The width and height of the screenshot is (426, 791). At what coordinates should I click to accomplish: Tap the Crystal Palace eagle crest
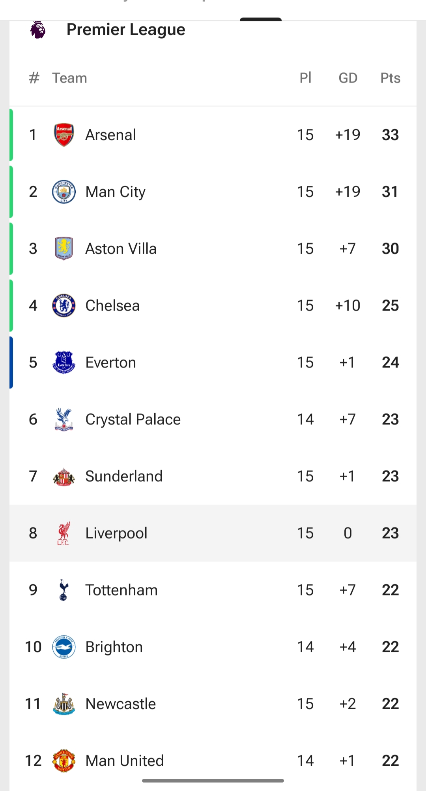point(64,419)
